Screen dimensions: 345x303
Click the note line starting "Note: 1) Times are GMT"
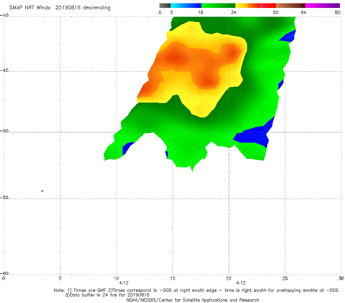pyautogui.click(x=196, y=290)
